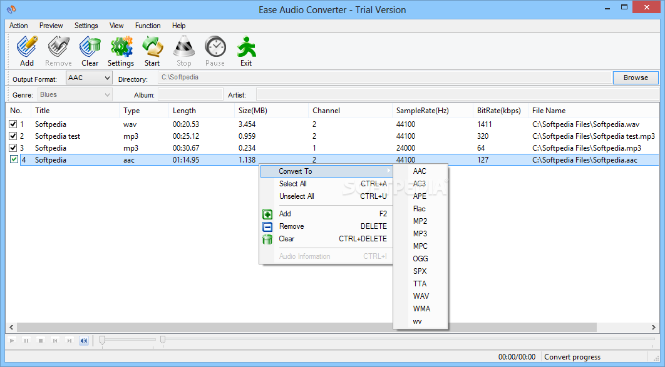Select MP2 in Convert To submenu
The image size is (665, 367).
[420, 221]
